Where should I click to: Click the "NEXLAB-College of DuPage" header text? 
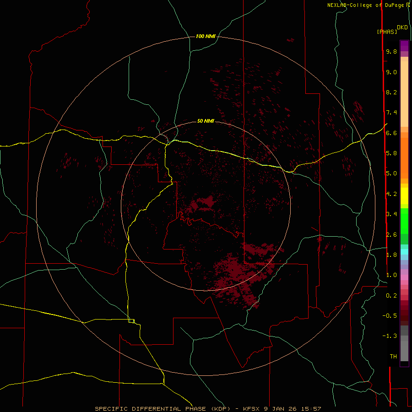(366, 5)
